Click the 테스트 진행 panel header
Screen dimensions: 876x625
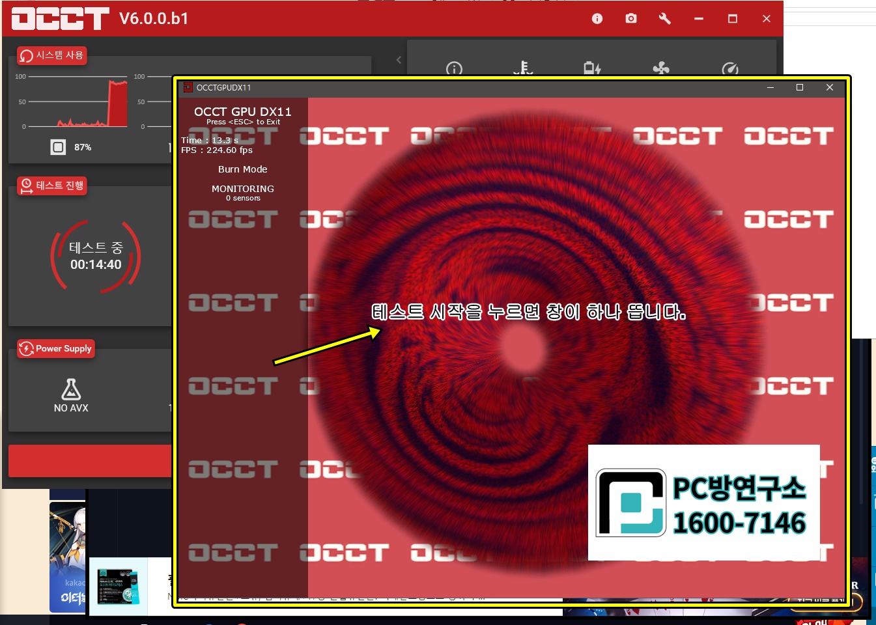click(x=51, y=186)
